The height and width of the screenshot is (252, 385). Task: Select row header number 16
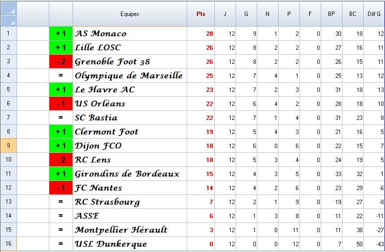(x=8, y=244)
